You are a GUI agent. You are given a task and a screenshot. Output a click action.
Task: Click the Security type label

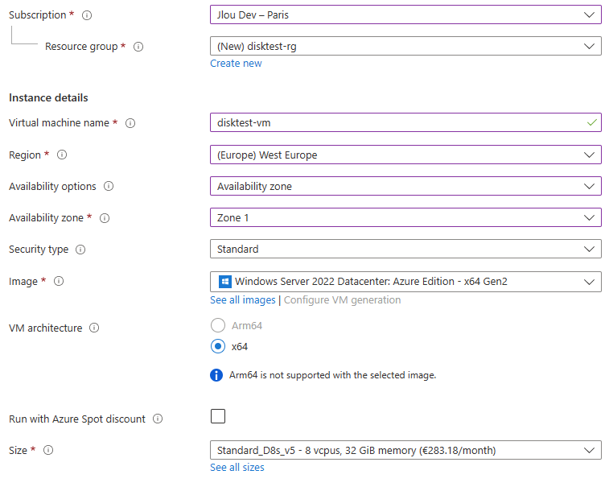[x=39, y=250]
